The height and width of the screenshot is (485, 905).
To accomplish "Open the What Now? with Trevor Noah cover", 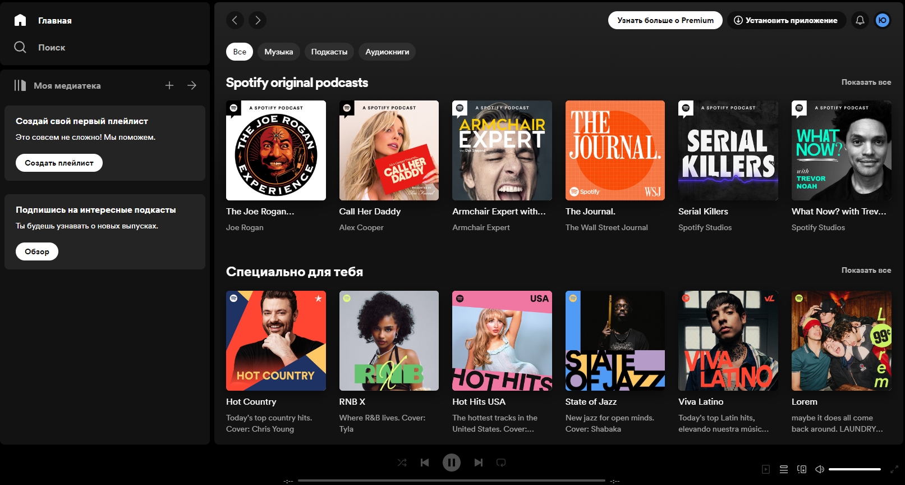I will (x=842, y=150).
